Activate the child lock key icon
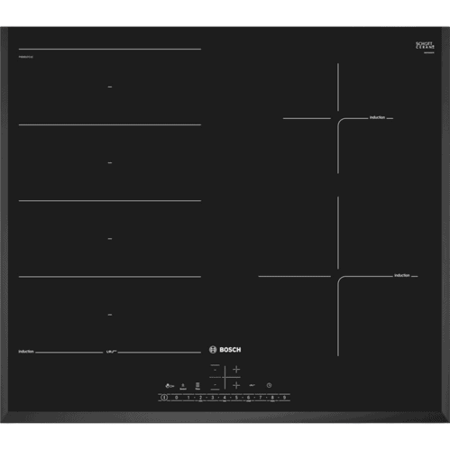This screenshot has width=450, height=450. click(170, 386)
